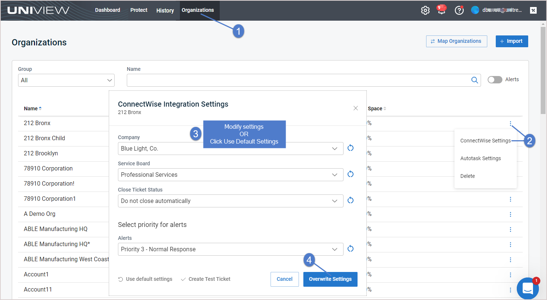The image size is (547, 300).
Task: Select the Account11 organization
Action: [x=38, y=289]
